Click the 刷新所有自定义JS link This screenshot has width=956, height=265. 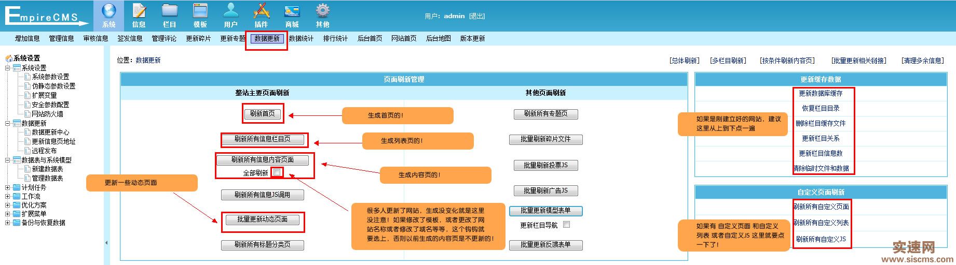pyautogui.click(x=821, y=239)
